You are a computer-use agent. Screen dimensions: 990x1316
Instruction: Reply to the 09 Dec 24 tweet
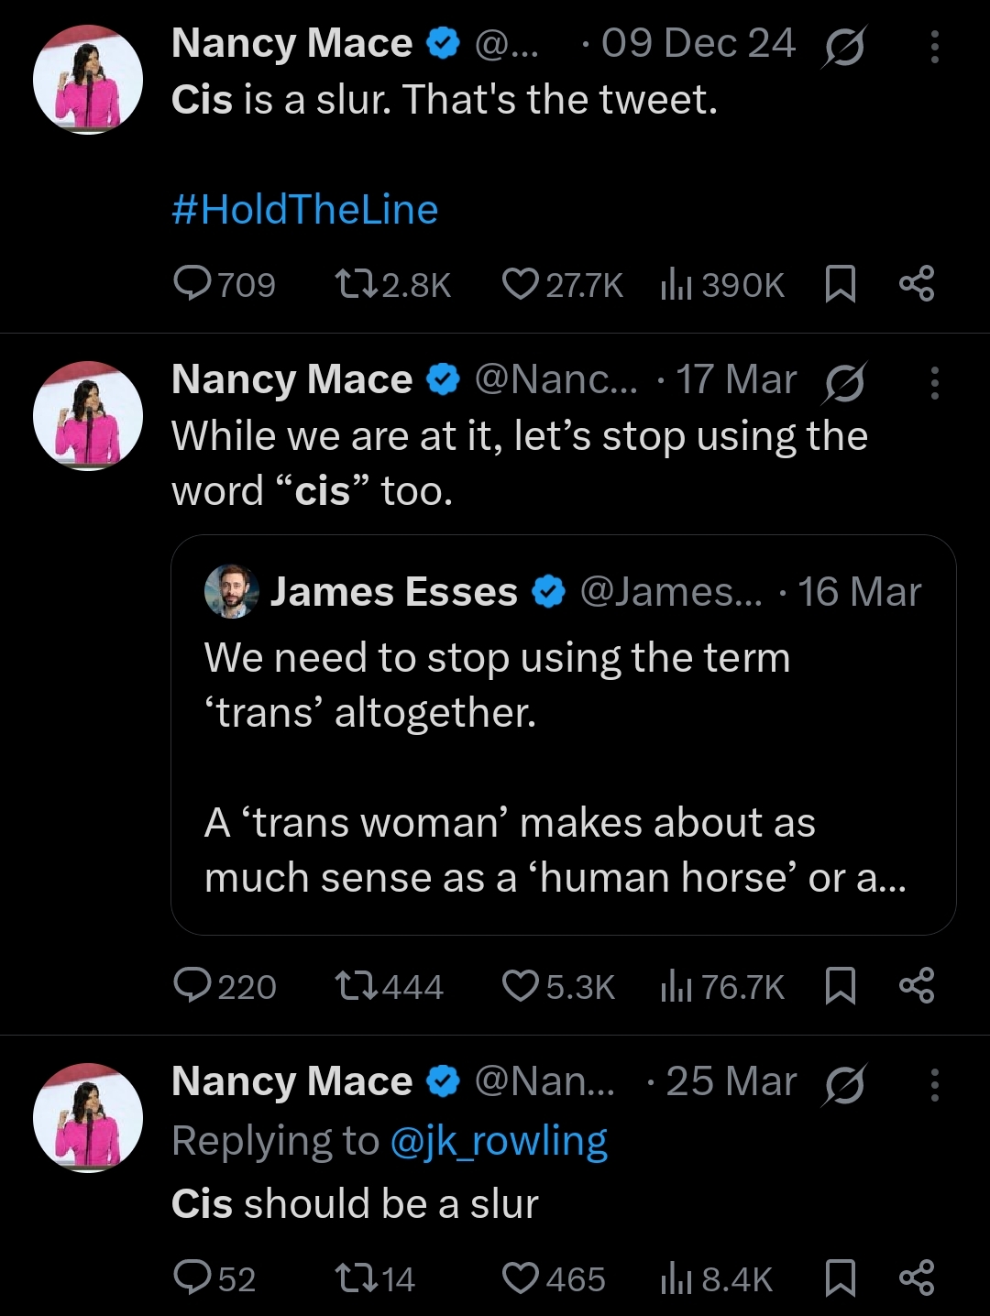(x=192, y=284)
